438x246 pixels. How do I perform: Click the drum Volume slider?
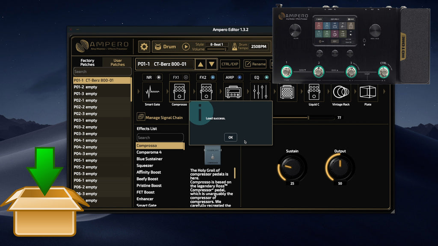[x=216, y=50]
